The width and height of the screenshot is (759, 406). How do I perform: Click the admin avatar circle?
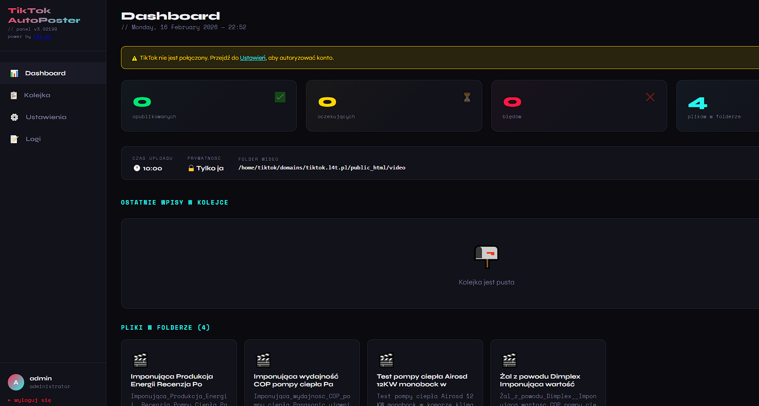(x=16, y=382)
